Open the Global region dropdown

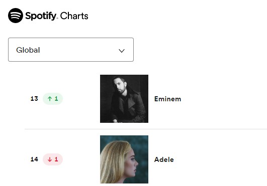pos(71,50)
